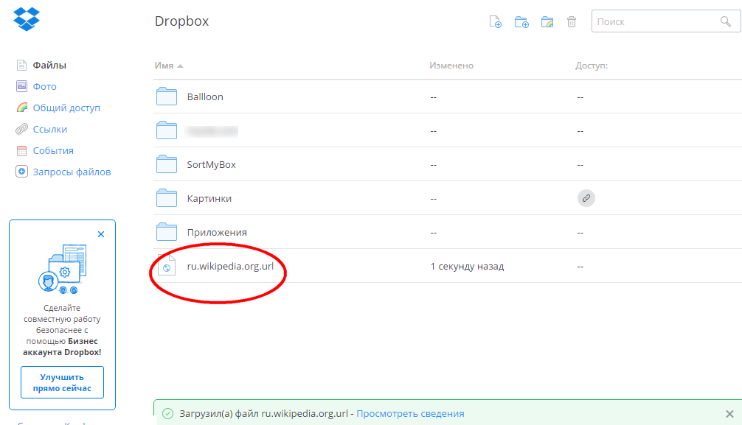Dismiss the upload notification bar

pyautogui.click(x=729, y=414)
